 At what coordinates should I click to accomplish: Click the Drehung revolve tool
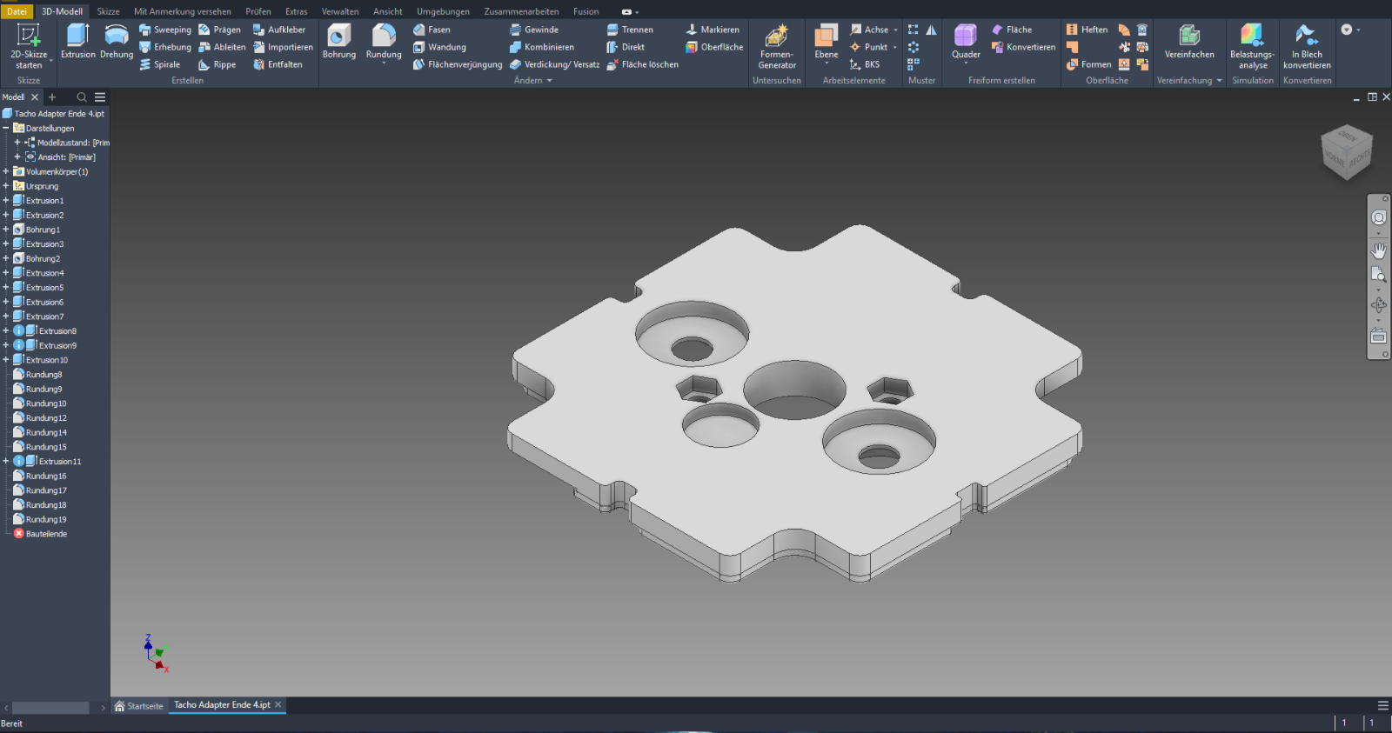point(117,42)
